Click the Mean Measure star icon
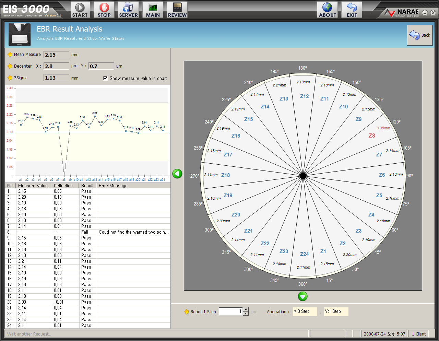 [x=10, y=55]
